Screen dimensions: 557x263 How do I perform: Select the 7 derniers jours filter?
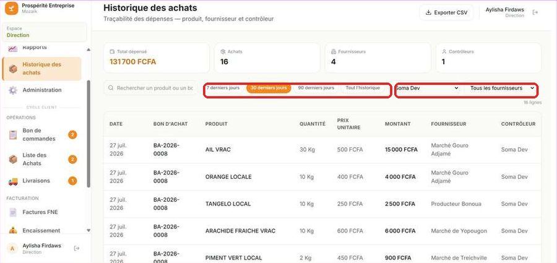(x=223, y=88)
